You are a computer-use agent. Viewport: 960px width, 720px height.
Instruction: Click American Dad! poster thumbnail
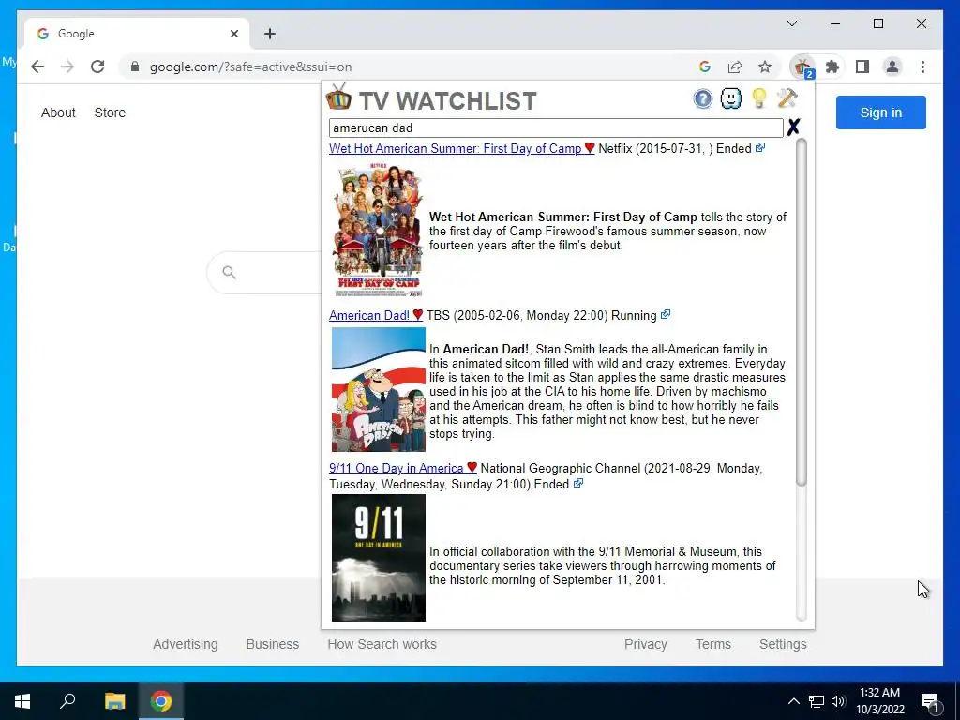tap(379, 389)
